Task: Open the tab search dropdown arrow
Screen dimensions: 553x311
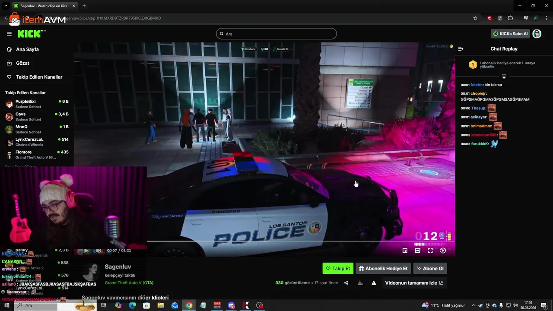Action: [x=6, y=6]
